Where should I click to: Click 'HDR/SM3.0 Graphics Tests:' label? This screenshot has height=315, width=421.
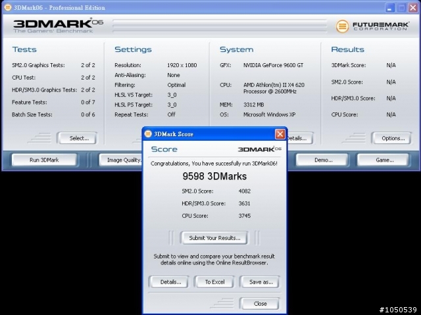(44, 90)
